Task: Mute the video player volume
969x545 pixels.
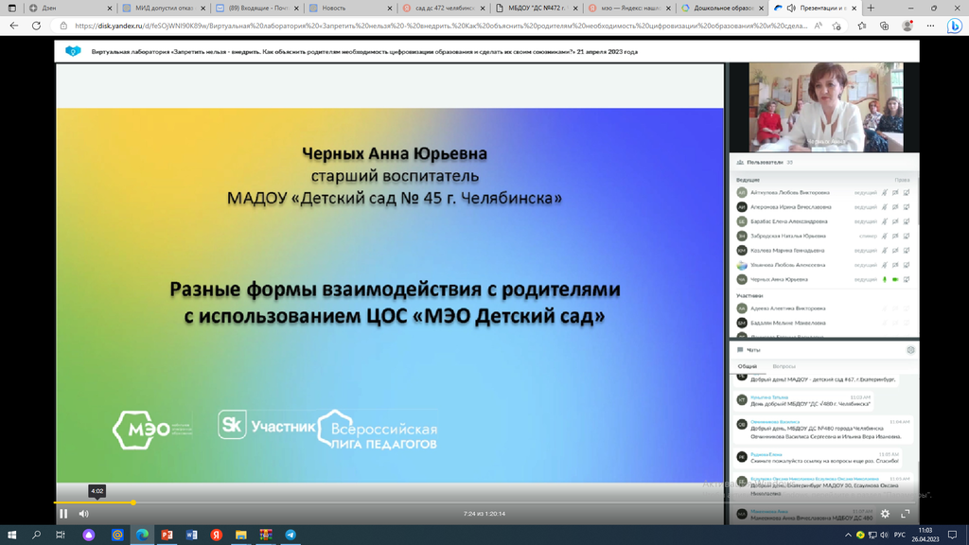Action: pos(83,514)
